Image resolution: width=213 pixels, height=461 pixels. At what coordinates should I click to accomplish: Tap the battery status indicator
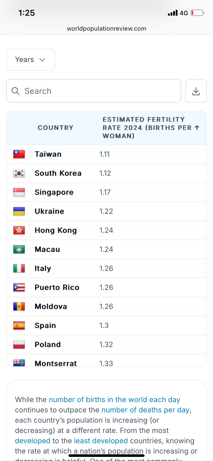tap(197, 13)
